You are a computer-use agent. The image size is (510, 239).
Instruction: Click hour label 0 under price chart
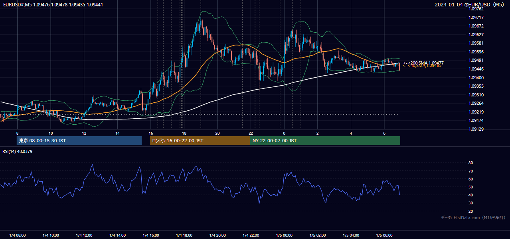pos(284,133)
